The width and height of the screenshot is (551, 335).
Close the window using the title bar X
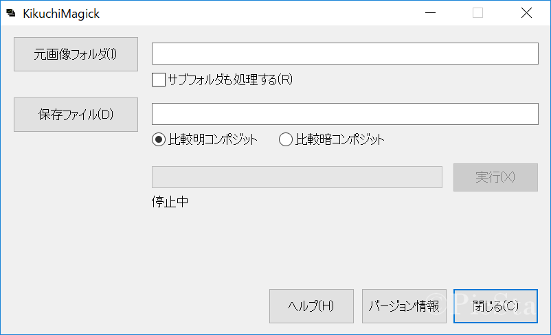526,12
